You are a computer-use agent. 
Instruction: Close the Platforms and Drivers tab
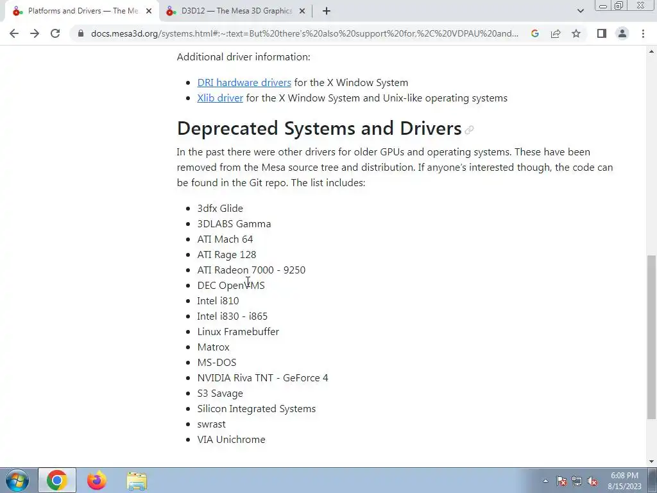(x=149, y=12)
